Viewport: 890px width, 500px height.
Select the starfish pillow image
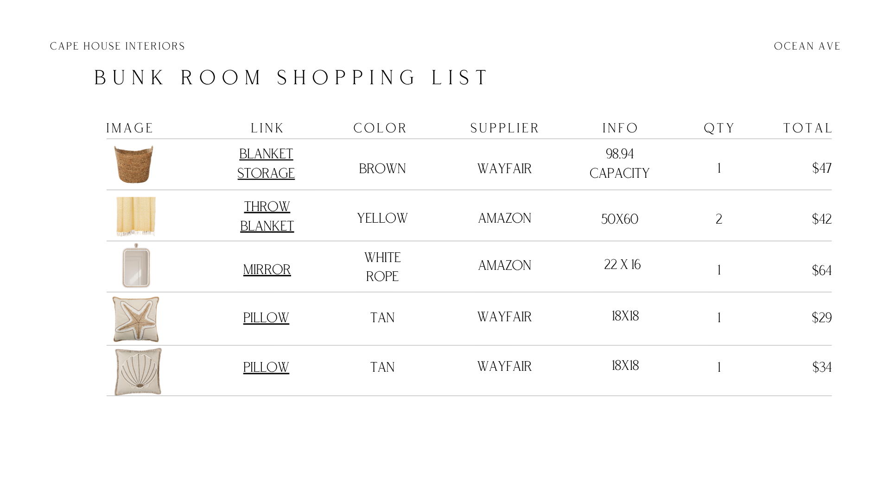point(136,319)
